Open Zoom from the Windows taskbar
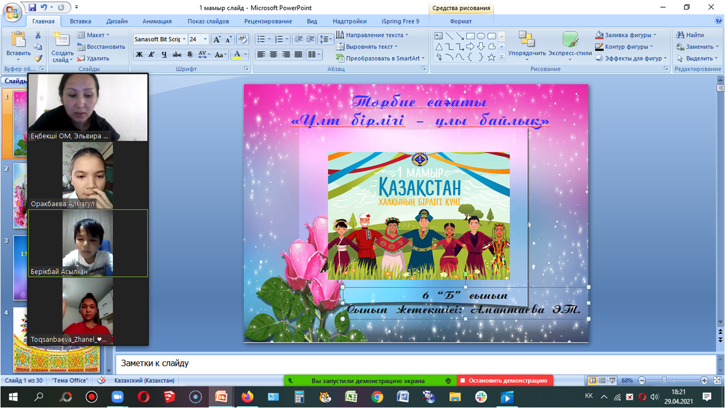Screen dimensions: 725x408 [x=117, y=396]
